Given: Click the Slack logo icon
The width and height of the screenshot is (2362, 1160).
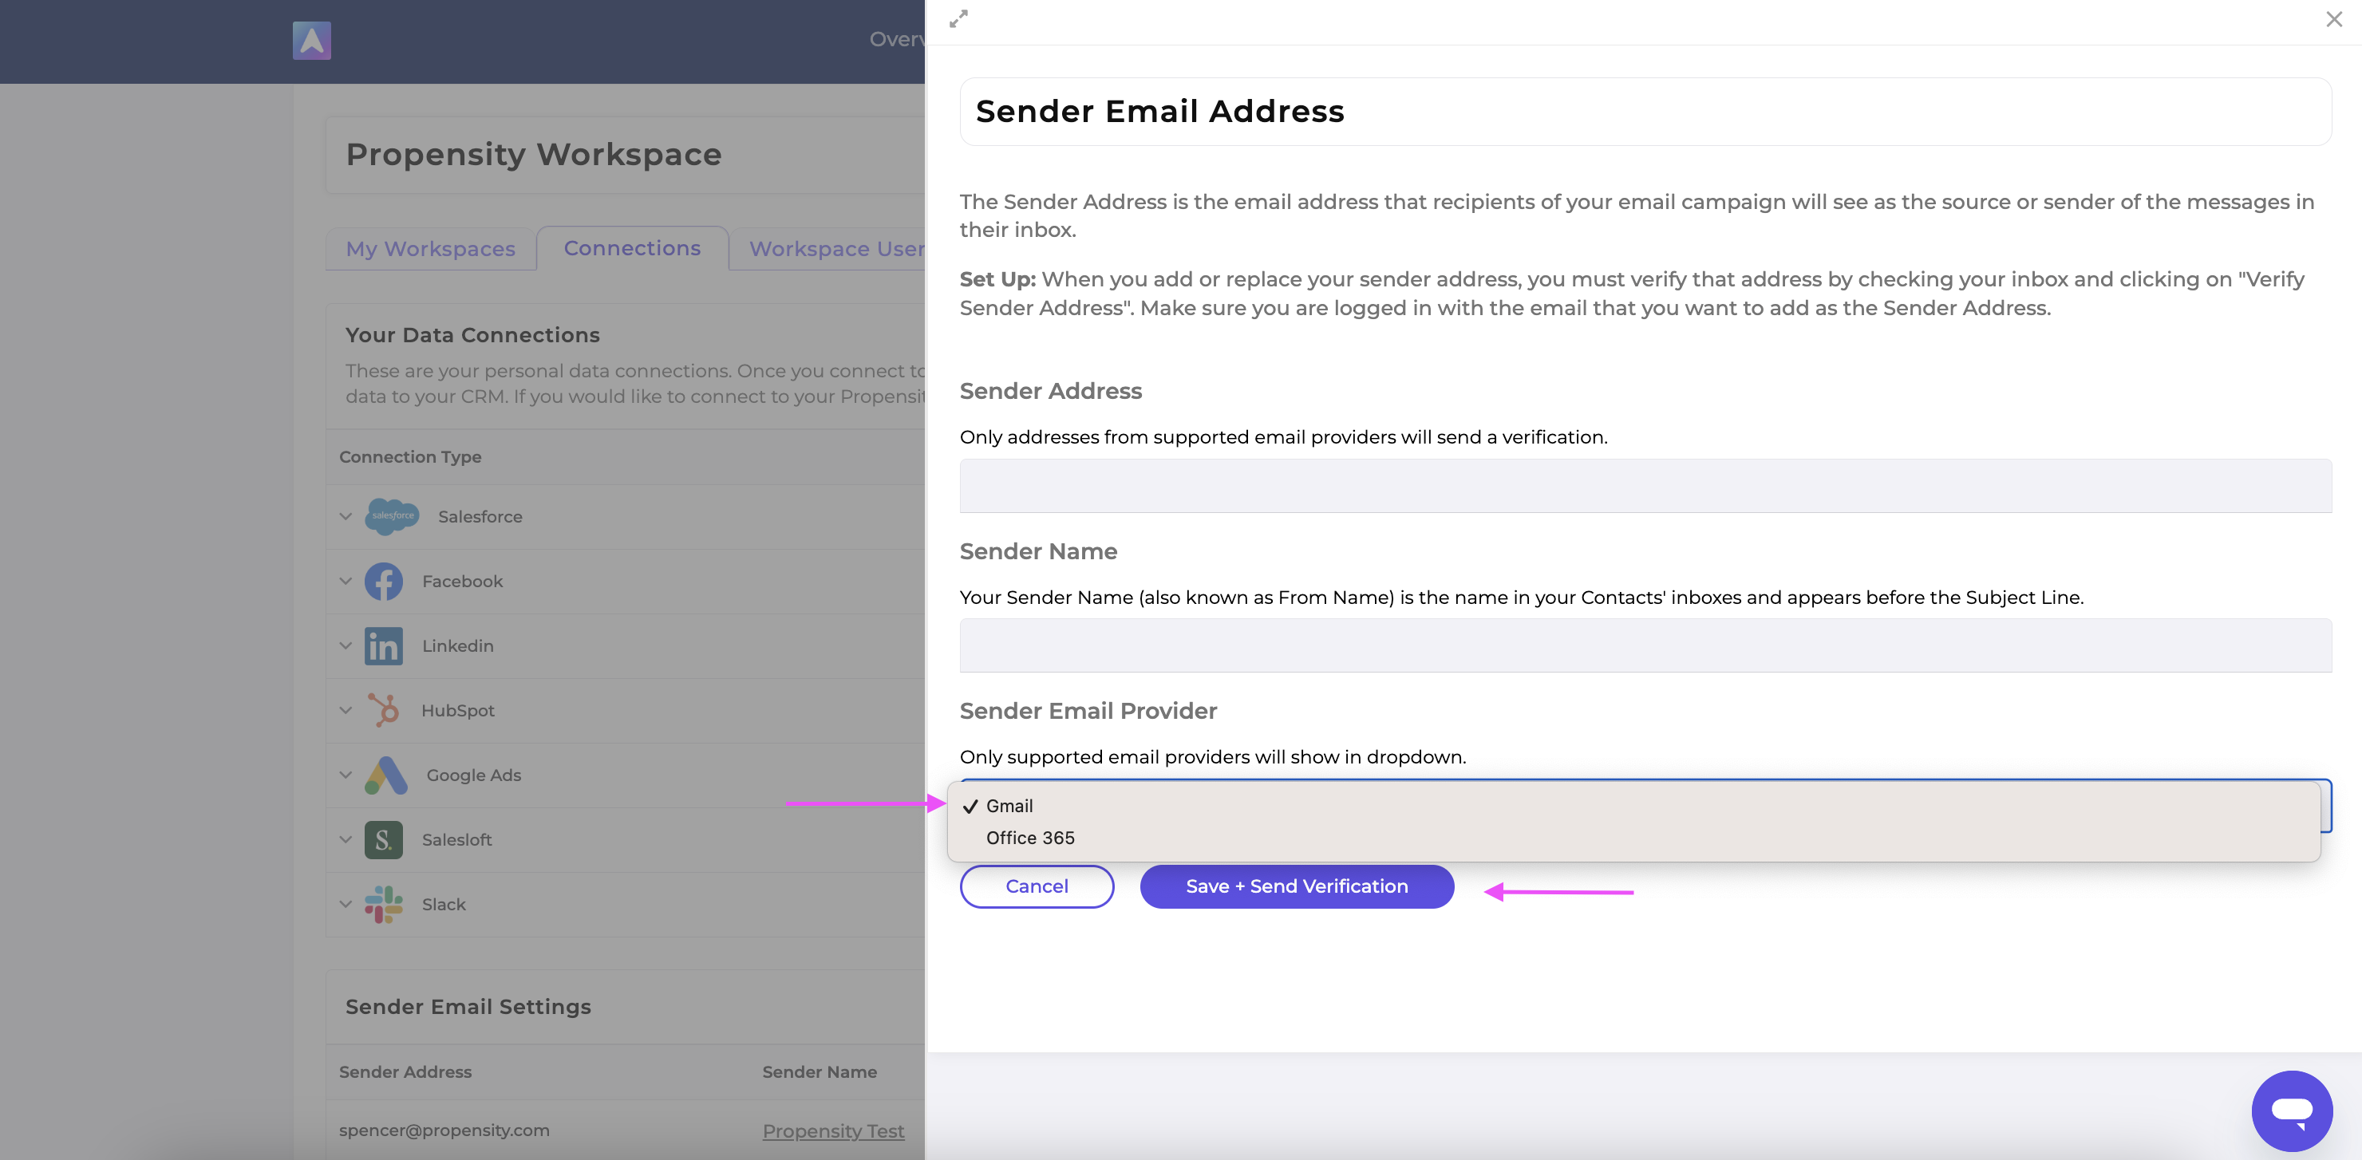Looking at the screenshot, I should pos(383,904).
